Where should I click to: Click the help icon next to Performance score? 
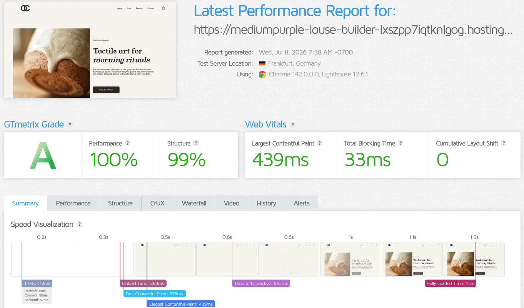[x=127, y=143]
